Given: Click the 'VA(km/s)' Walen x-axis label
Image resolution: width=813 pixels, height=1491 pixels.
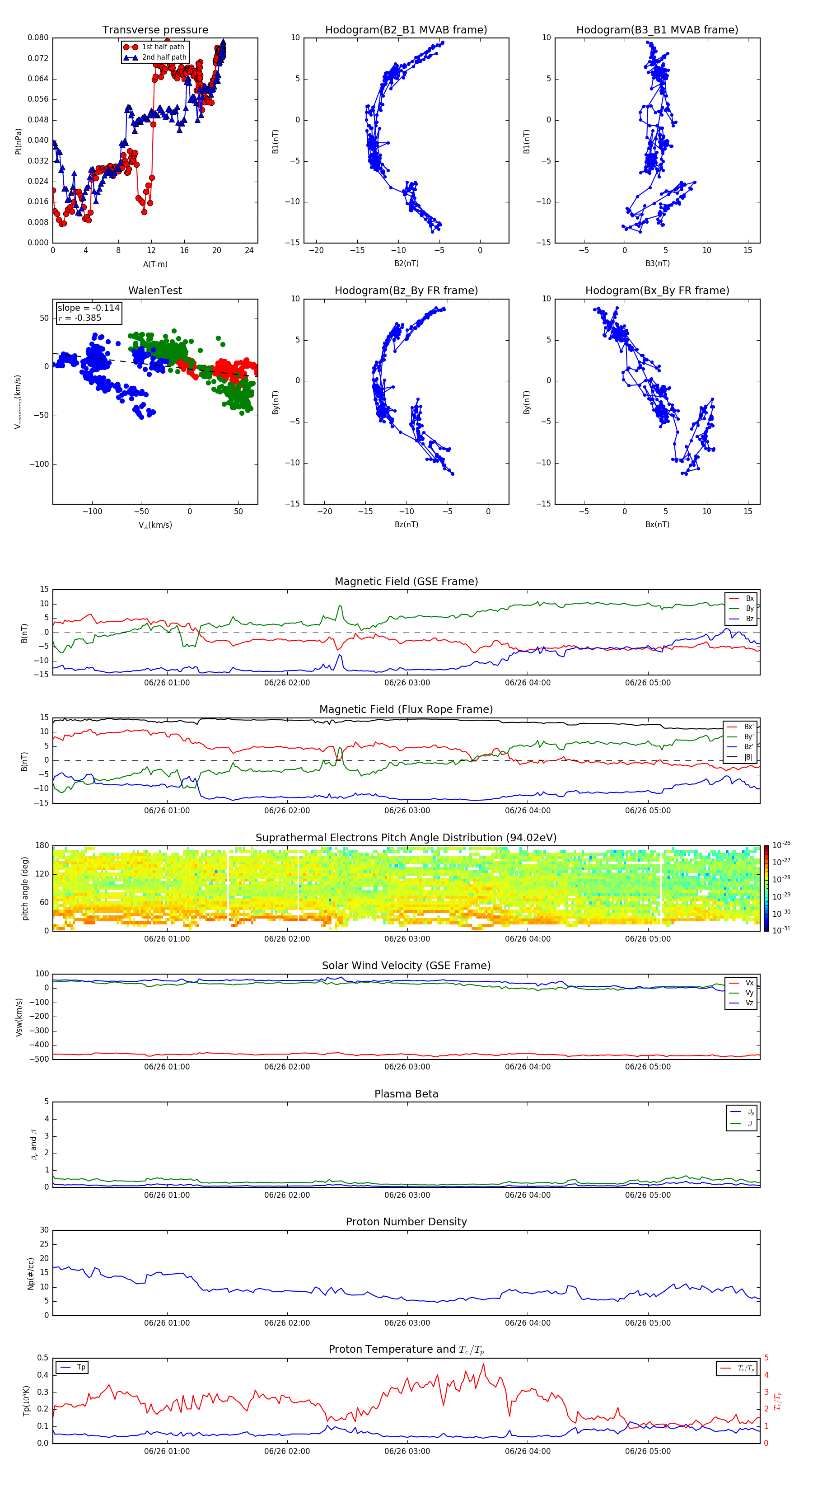Looking at the screenshot, I should 155,525.
